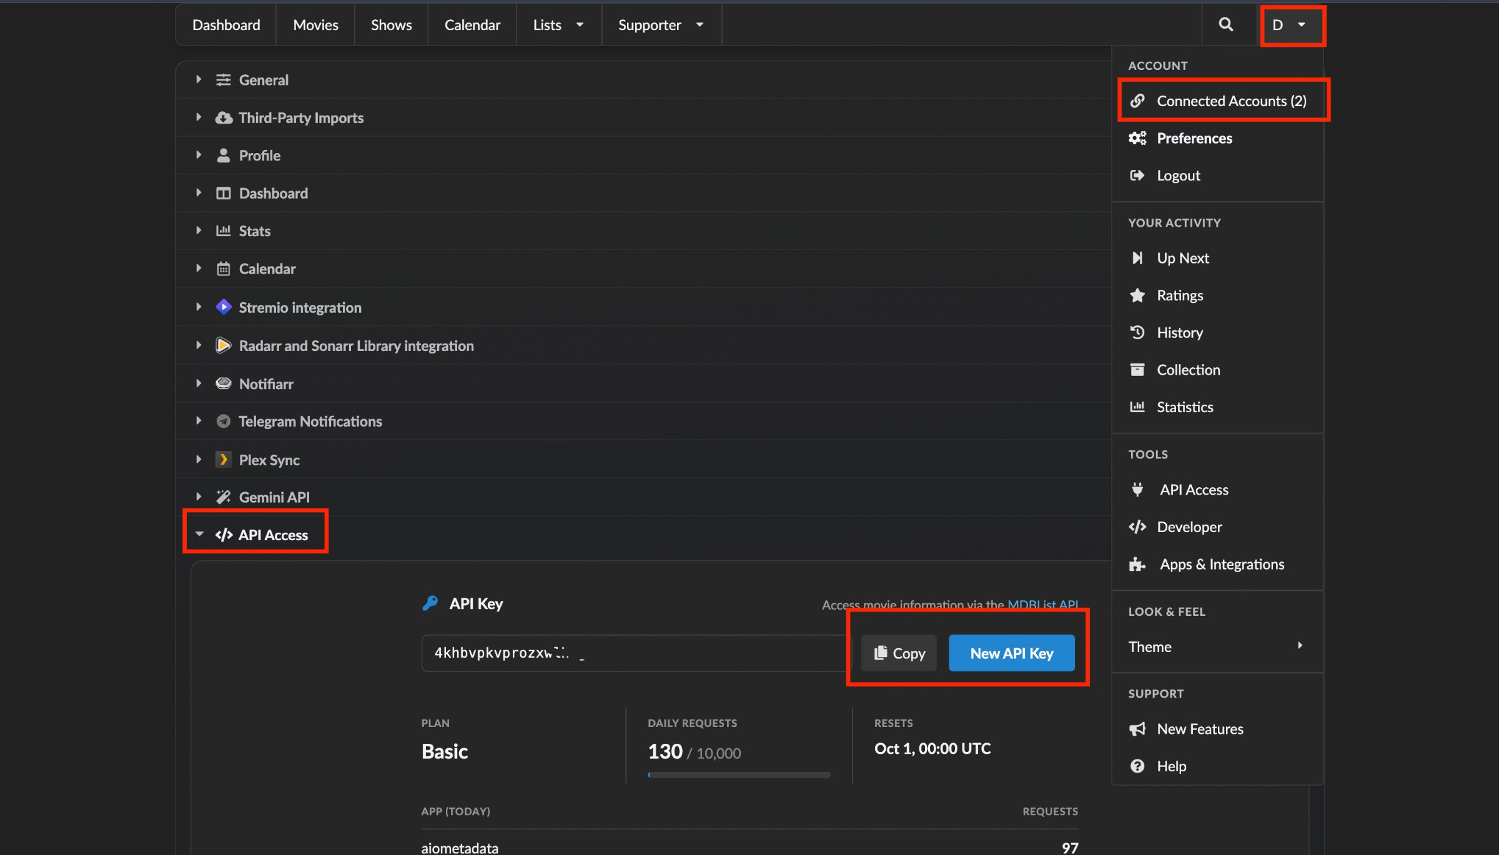Click the Profile person icon
The height and width of the screenshot is (855, 1499).
(x=223, y=156)
